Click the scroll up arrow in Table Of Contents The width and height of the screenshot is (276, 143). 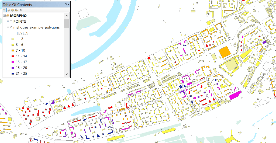click(67, 16)
